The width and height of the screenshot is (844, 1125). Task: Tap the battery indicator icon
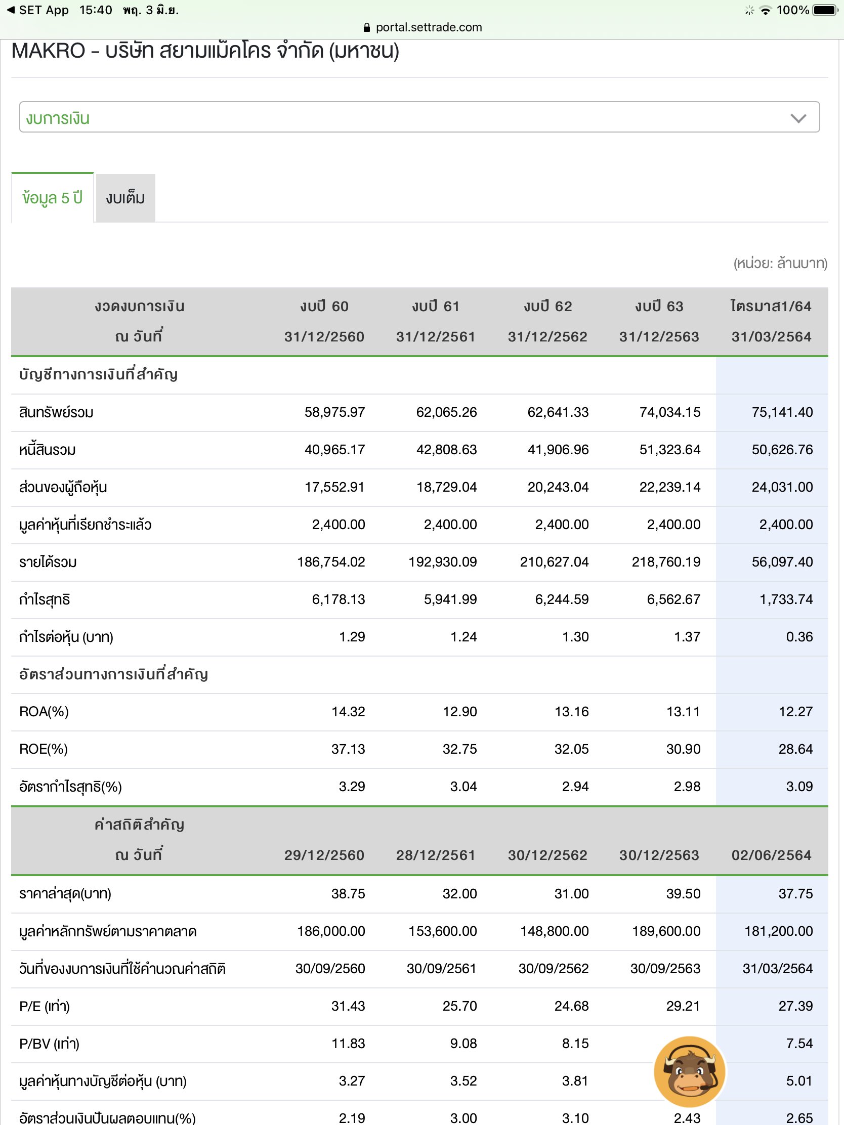pos(825,10)
